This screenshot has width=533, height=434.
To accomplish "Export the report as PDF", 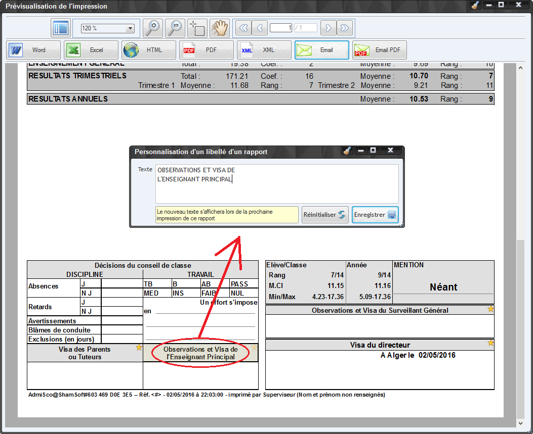I will click(x=206, y=50).
